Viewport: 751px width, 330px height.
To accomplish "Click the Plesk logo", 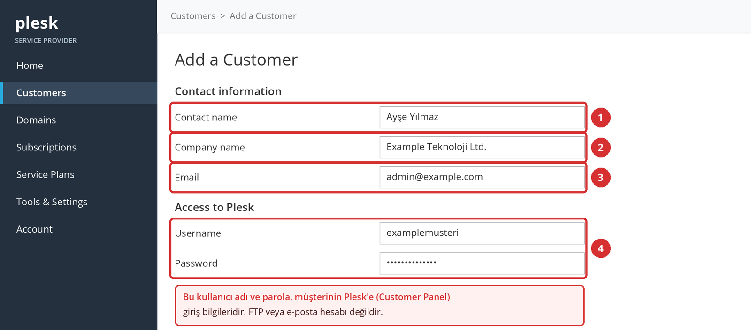I will click(x=37, y=23).
